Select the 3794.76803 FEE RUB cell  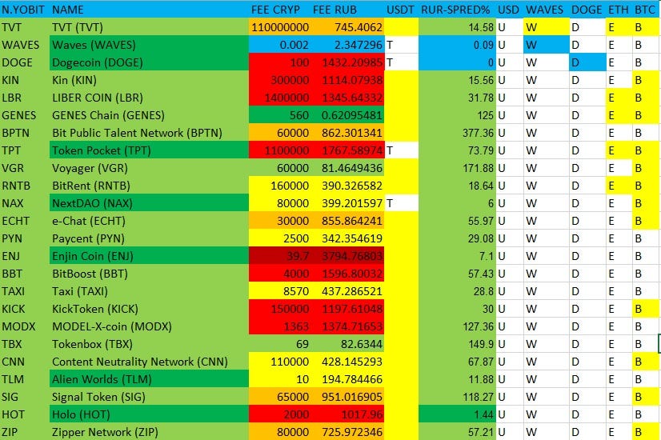(347, 256)
